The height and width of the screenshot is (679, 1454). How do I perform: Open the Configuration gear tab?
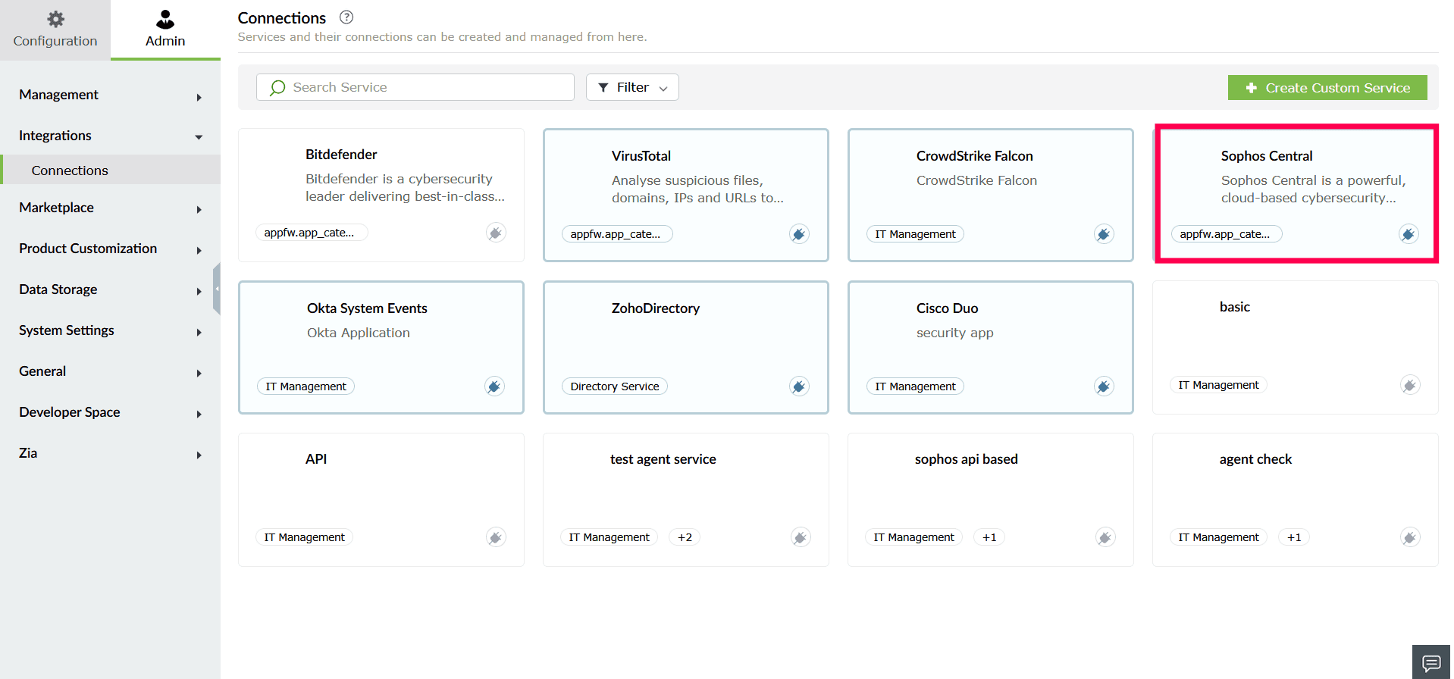click(x=55, y=30)
